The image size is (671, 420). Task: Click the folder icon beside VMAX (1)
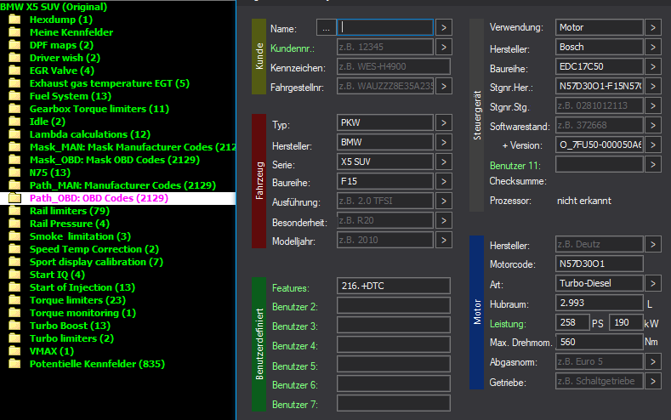[15, 351]
